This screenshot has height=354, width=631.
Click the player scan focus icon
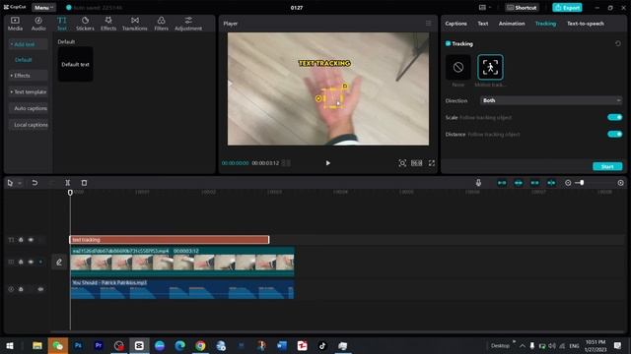coord(402,163)
